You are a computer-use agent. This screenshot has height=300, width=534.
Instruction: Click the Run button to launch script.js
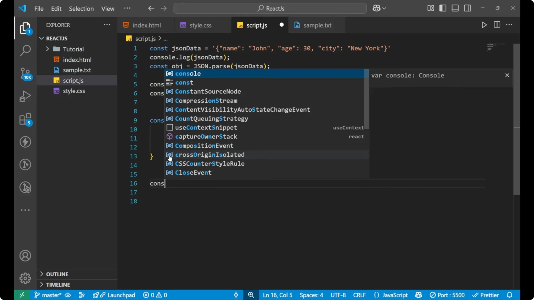[484, 25]
